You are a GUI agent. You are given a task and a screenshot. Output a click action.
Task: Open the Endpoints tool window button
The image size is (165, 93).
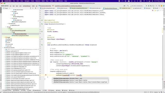point(16,90)
